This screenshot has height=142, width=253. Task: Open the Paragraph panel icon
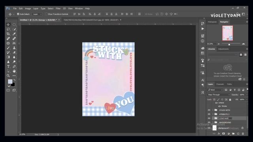click(x=203, y=85)
